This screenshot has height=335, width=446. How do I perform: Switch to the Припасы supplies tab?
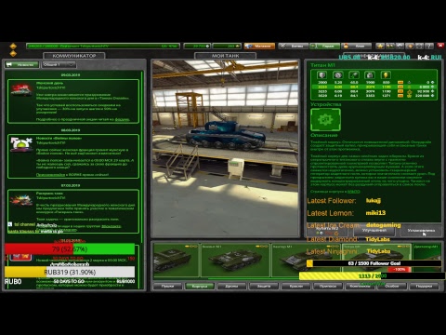pyautogui.click(x=328, y=286)
